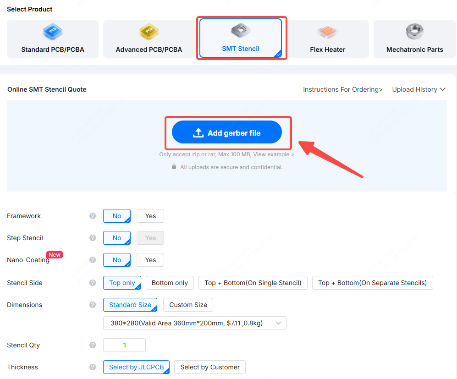Image resolution: width=457 pixels, height=379 pixels.
Task: Set Step Stencil to Yes
Action: [150, 238]
